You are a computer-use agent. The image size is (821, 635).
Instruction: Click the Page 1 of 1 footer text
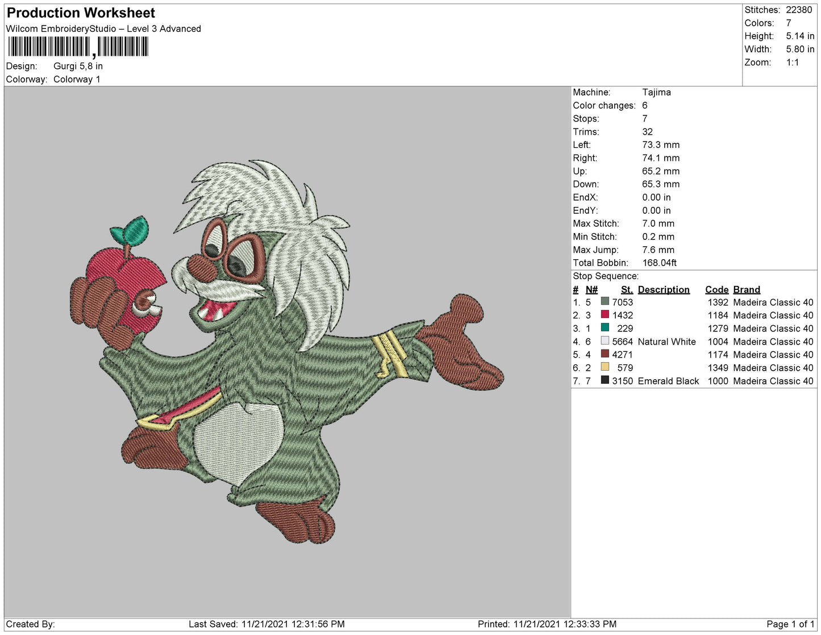pos(790,624)
